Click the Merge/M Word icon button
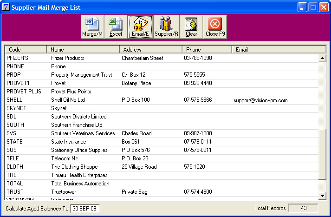The width and height of the screenshot is (331, 217). 92,27
